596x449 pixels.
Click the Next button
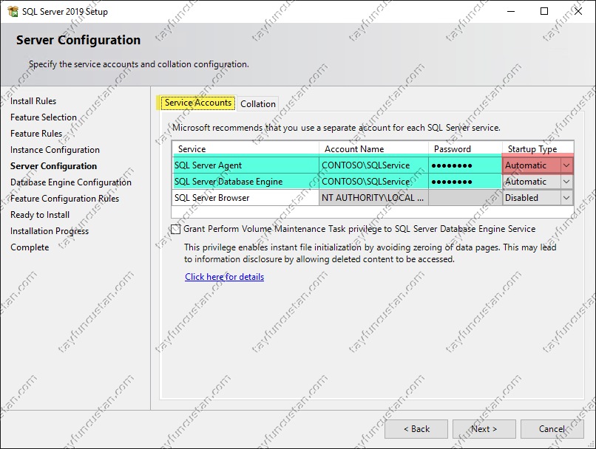pyautogui.click(x=484, y=429)
